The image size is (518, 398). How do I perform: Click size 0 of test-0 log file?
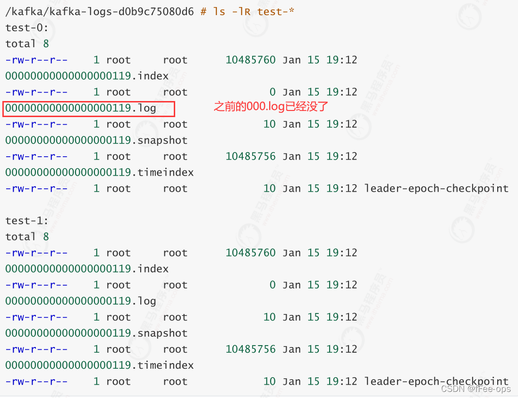272,92
